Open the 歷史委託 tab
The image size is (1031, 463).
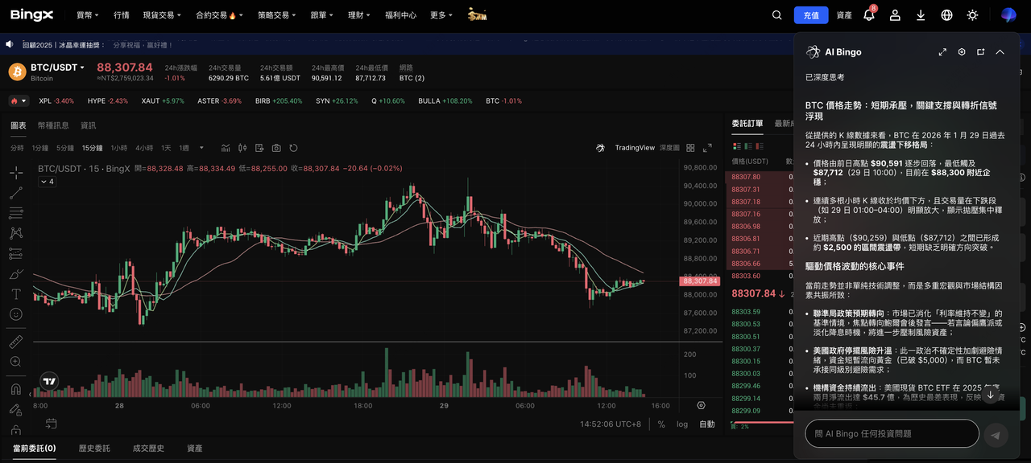[x=94, y=448]
